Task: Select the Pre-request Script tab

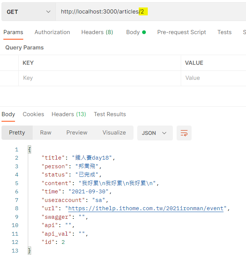Action: pos(181,32)
